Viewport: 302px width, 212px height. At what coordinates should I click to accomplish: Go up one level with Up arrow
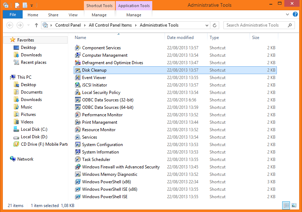(36, 25)
